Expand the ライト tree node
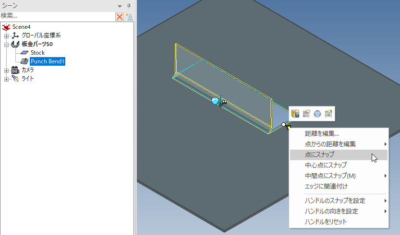 click(6, 79)
